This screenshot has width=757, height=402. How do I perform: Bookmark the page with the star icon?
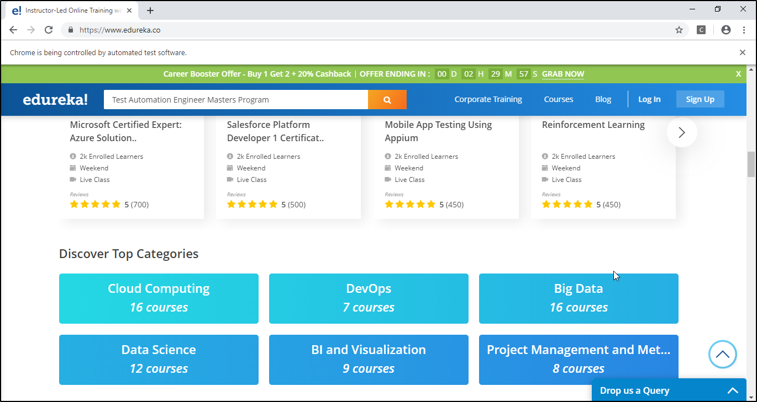(679, 30)
